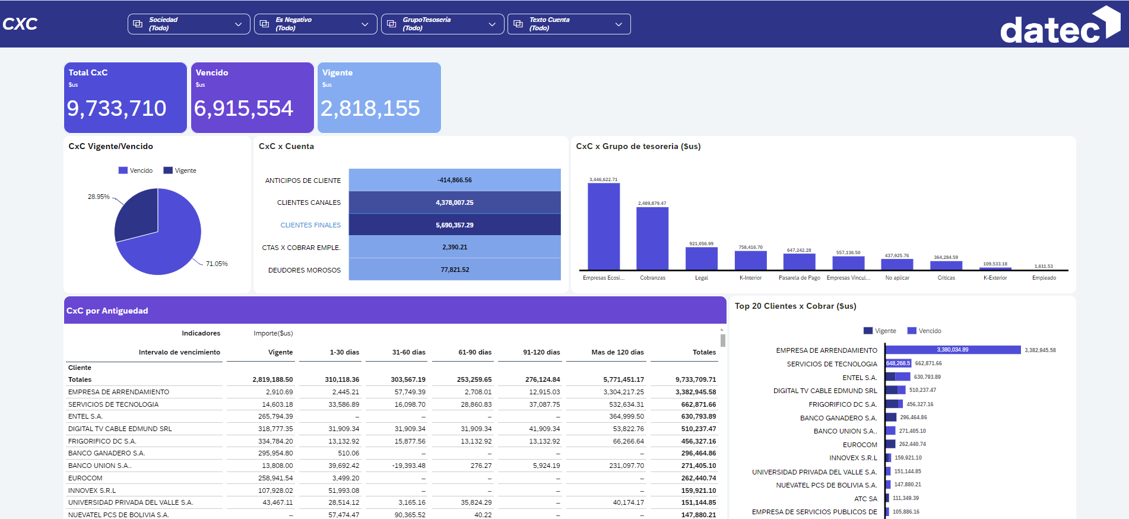This screenshot has height=519, width=1129.
Task: Click the 91-120 dias column header
Action: pos(541,352)
